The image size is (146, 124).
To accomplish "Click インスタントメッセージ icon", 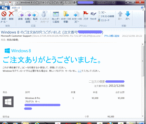I will pyautogui.click(x=44, y=14).
